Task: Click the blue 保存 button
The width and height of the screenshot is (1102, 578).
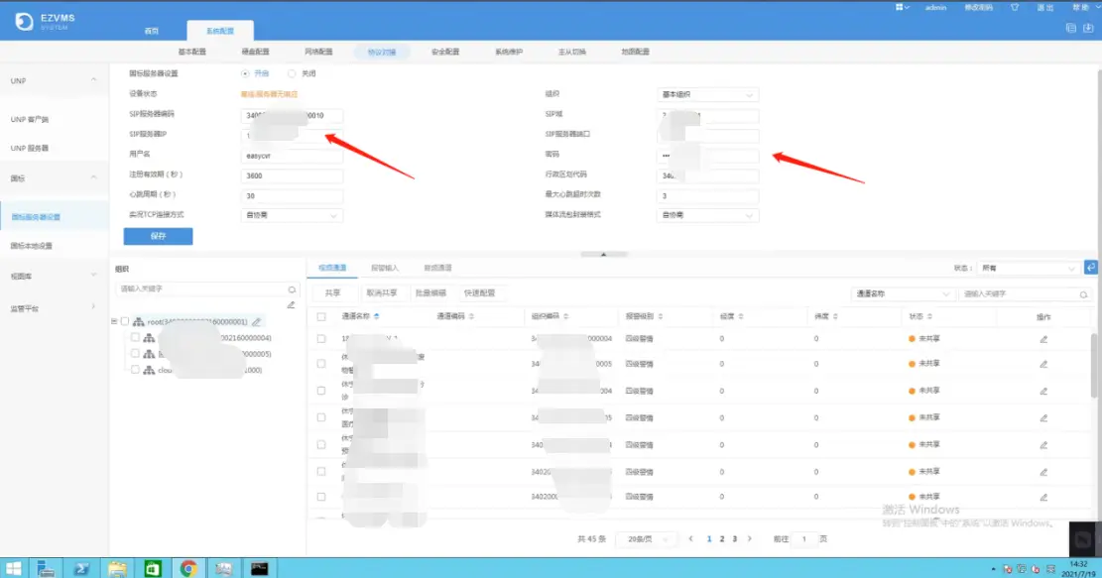Action: 158,237
